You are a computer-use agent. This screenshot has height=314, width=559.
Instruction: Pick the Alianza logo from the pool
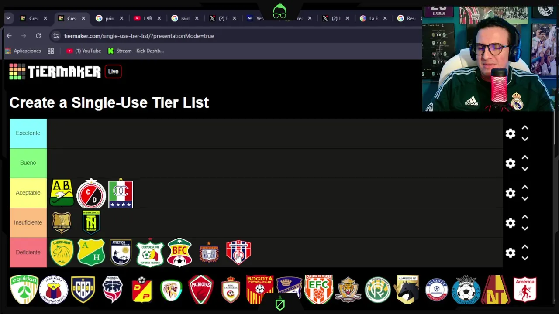437,289
